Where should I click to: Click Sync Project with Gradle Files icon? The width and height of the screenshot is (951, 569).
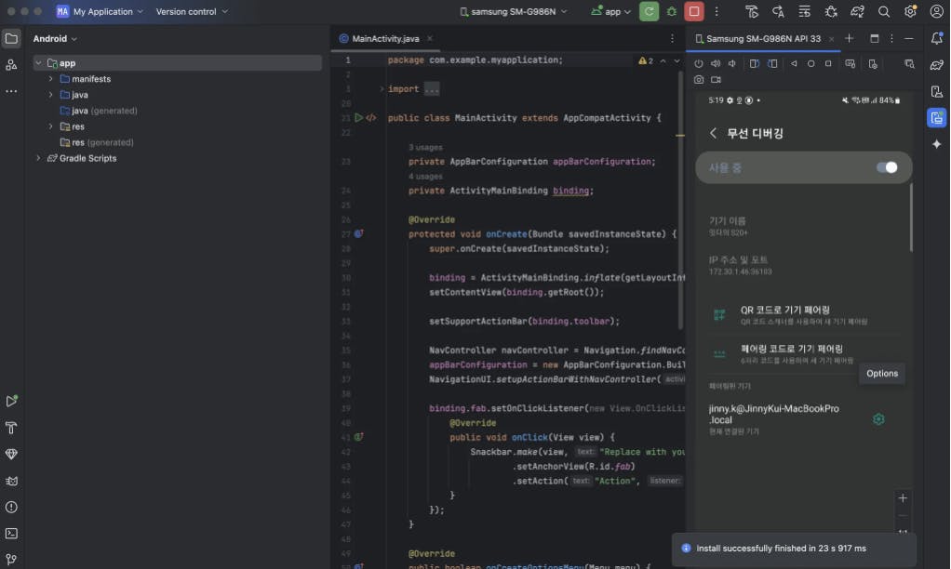coord(857,11)
